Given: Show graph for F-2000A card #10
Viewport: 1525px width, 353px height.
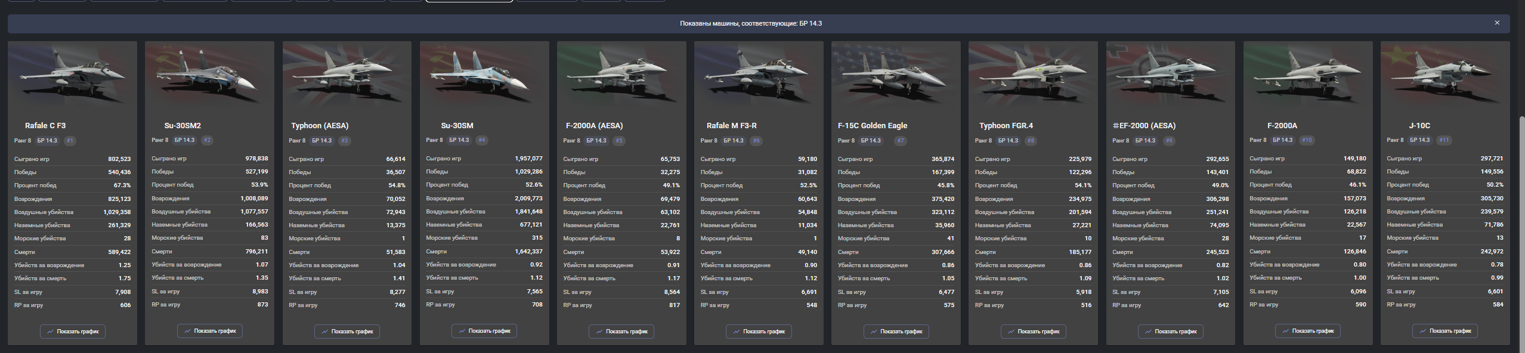Looking at the screenshot, I should tap(1308, 331).
